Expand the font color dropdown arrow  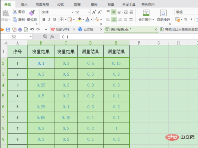[x=91, y=20]
